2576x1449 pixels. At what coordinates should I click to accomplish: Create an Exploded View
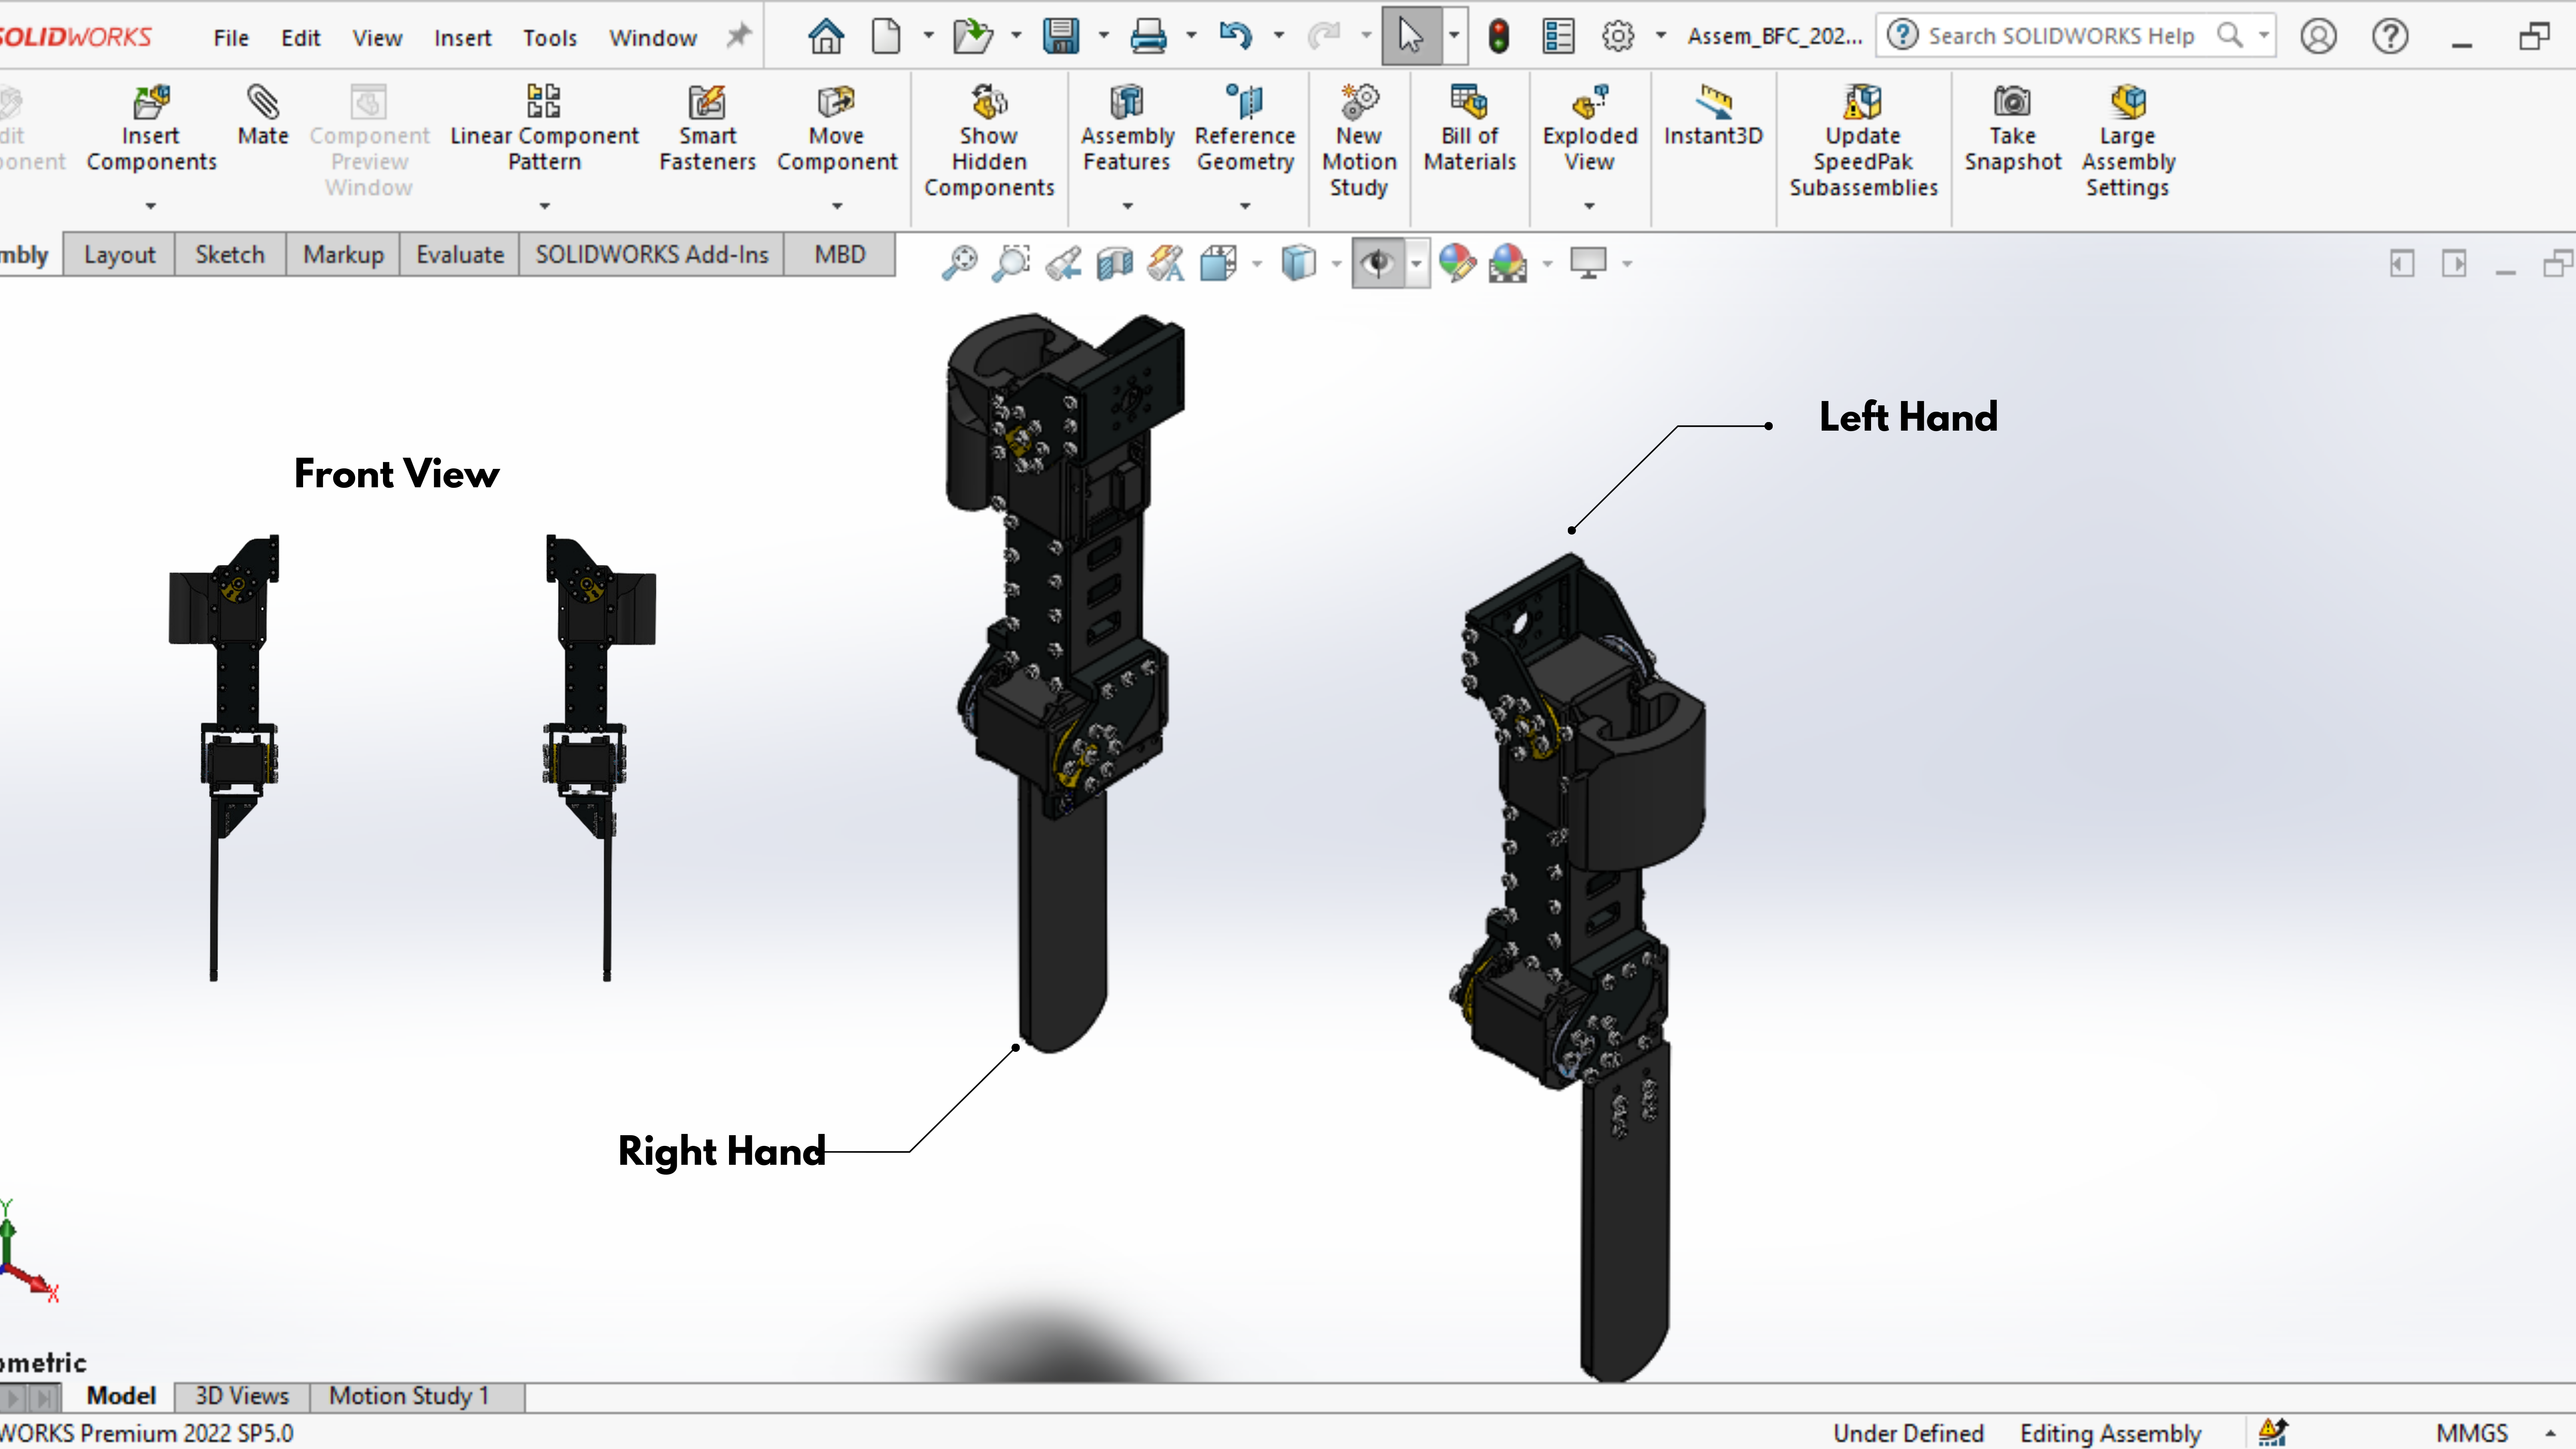point(1590,129)
